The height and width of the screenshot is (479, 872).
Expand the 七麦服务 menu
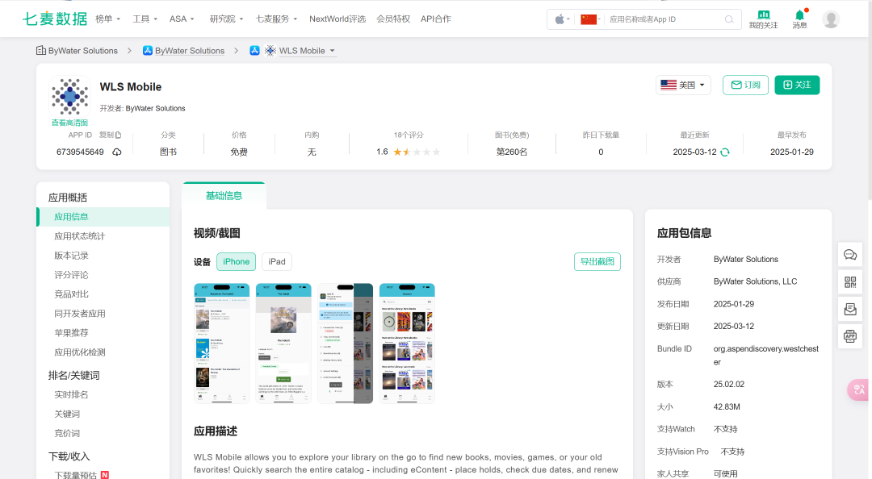(276, 19)
